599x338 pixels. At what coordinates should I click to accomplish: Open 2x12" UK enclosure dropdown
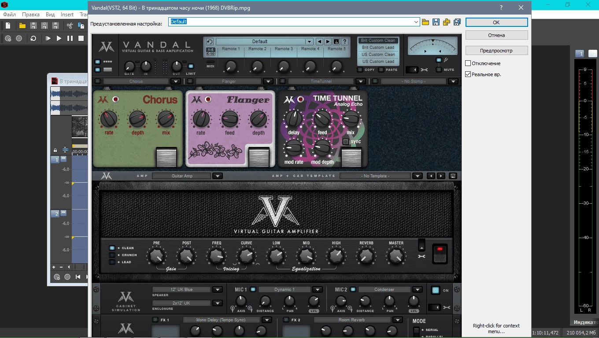coord(217,303)
